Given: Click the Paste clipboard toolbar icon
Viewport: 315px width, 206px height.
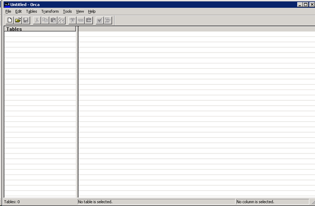Looking at the screenshot, I should coord(53,20).
